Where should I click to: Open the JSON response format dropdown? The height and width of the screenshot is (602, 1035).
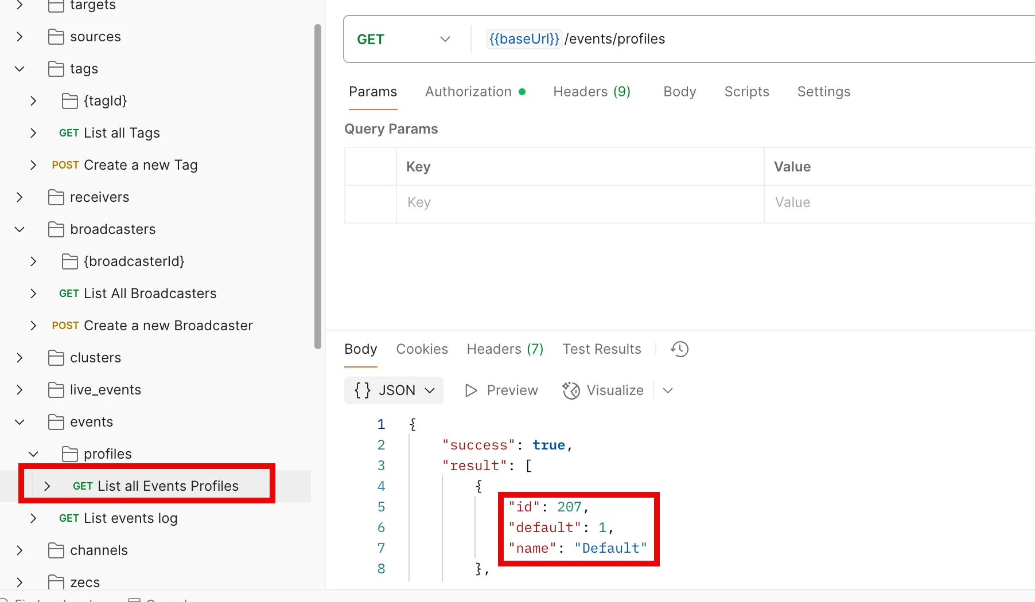coord(394,390)
